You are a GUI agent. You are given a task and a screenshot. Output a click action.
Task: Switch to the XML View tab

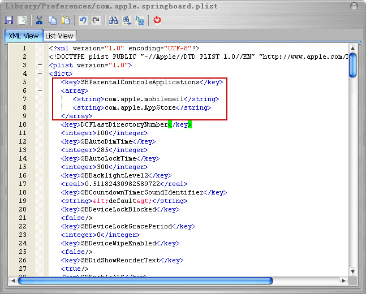point(24,36)
